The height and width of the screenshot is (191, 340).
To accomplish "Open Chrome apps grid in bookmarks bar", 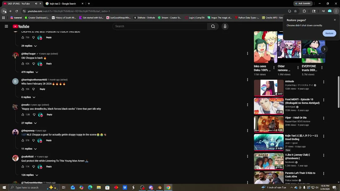I will pos(3,18).
